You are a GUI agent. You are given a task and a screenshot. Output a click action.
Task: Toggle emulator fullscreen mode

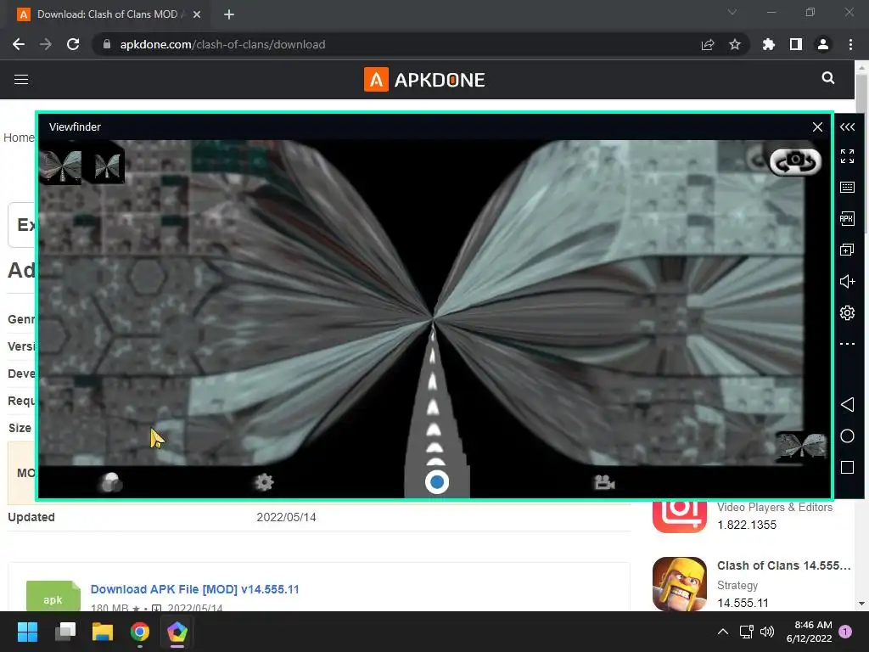[x=847, y=156]
